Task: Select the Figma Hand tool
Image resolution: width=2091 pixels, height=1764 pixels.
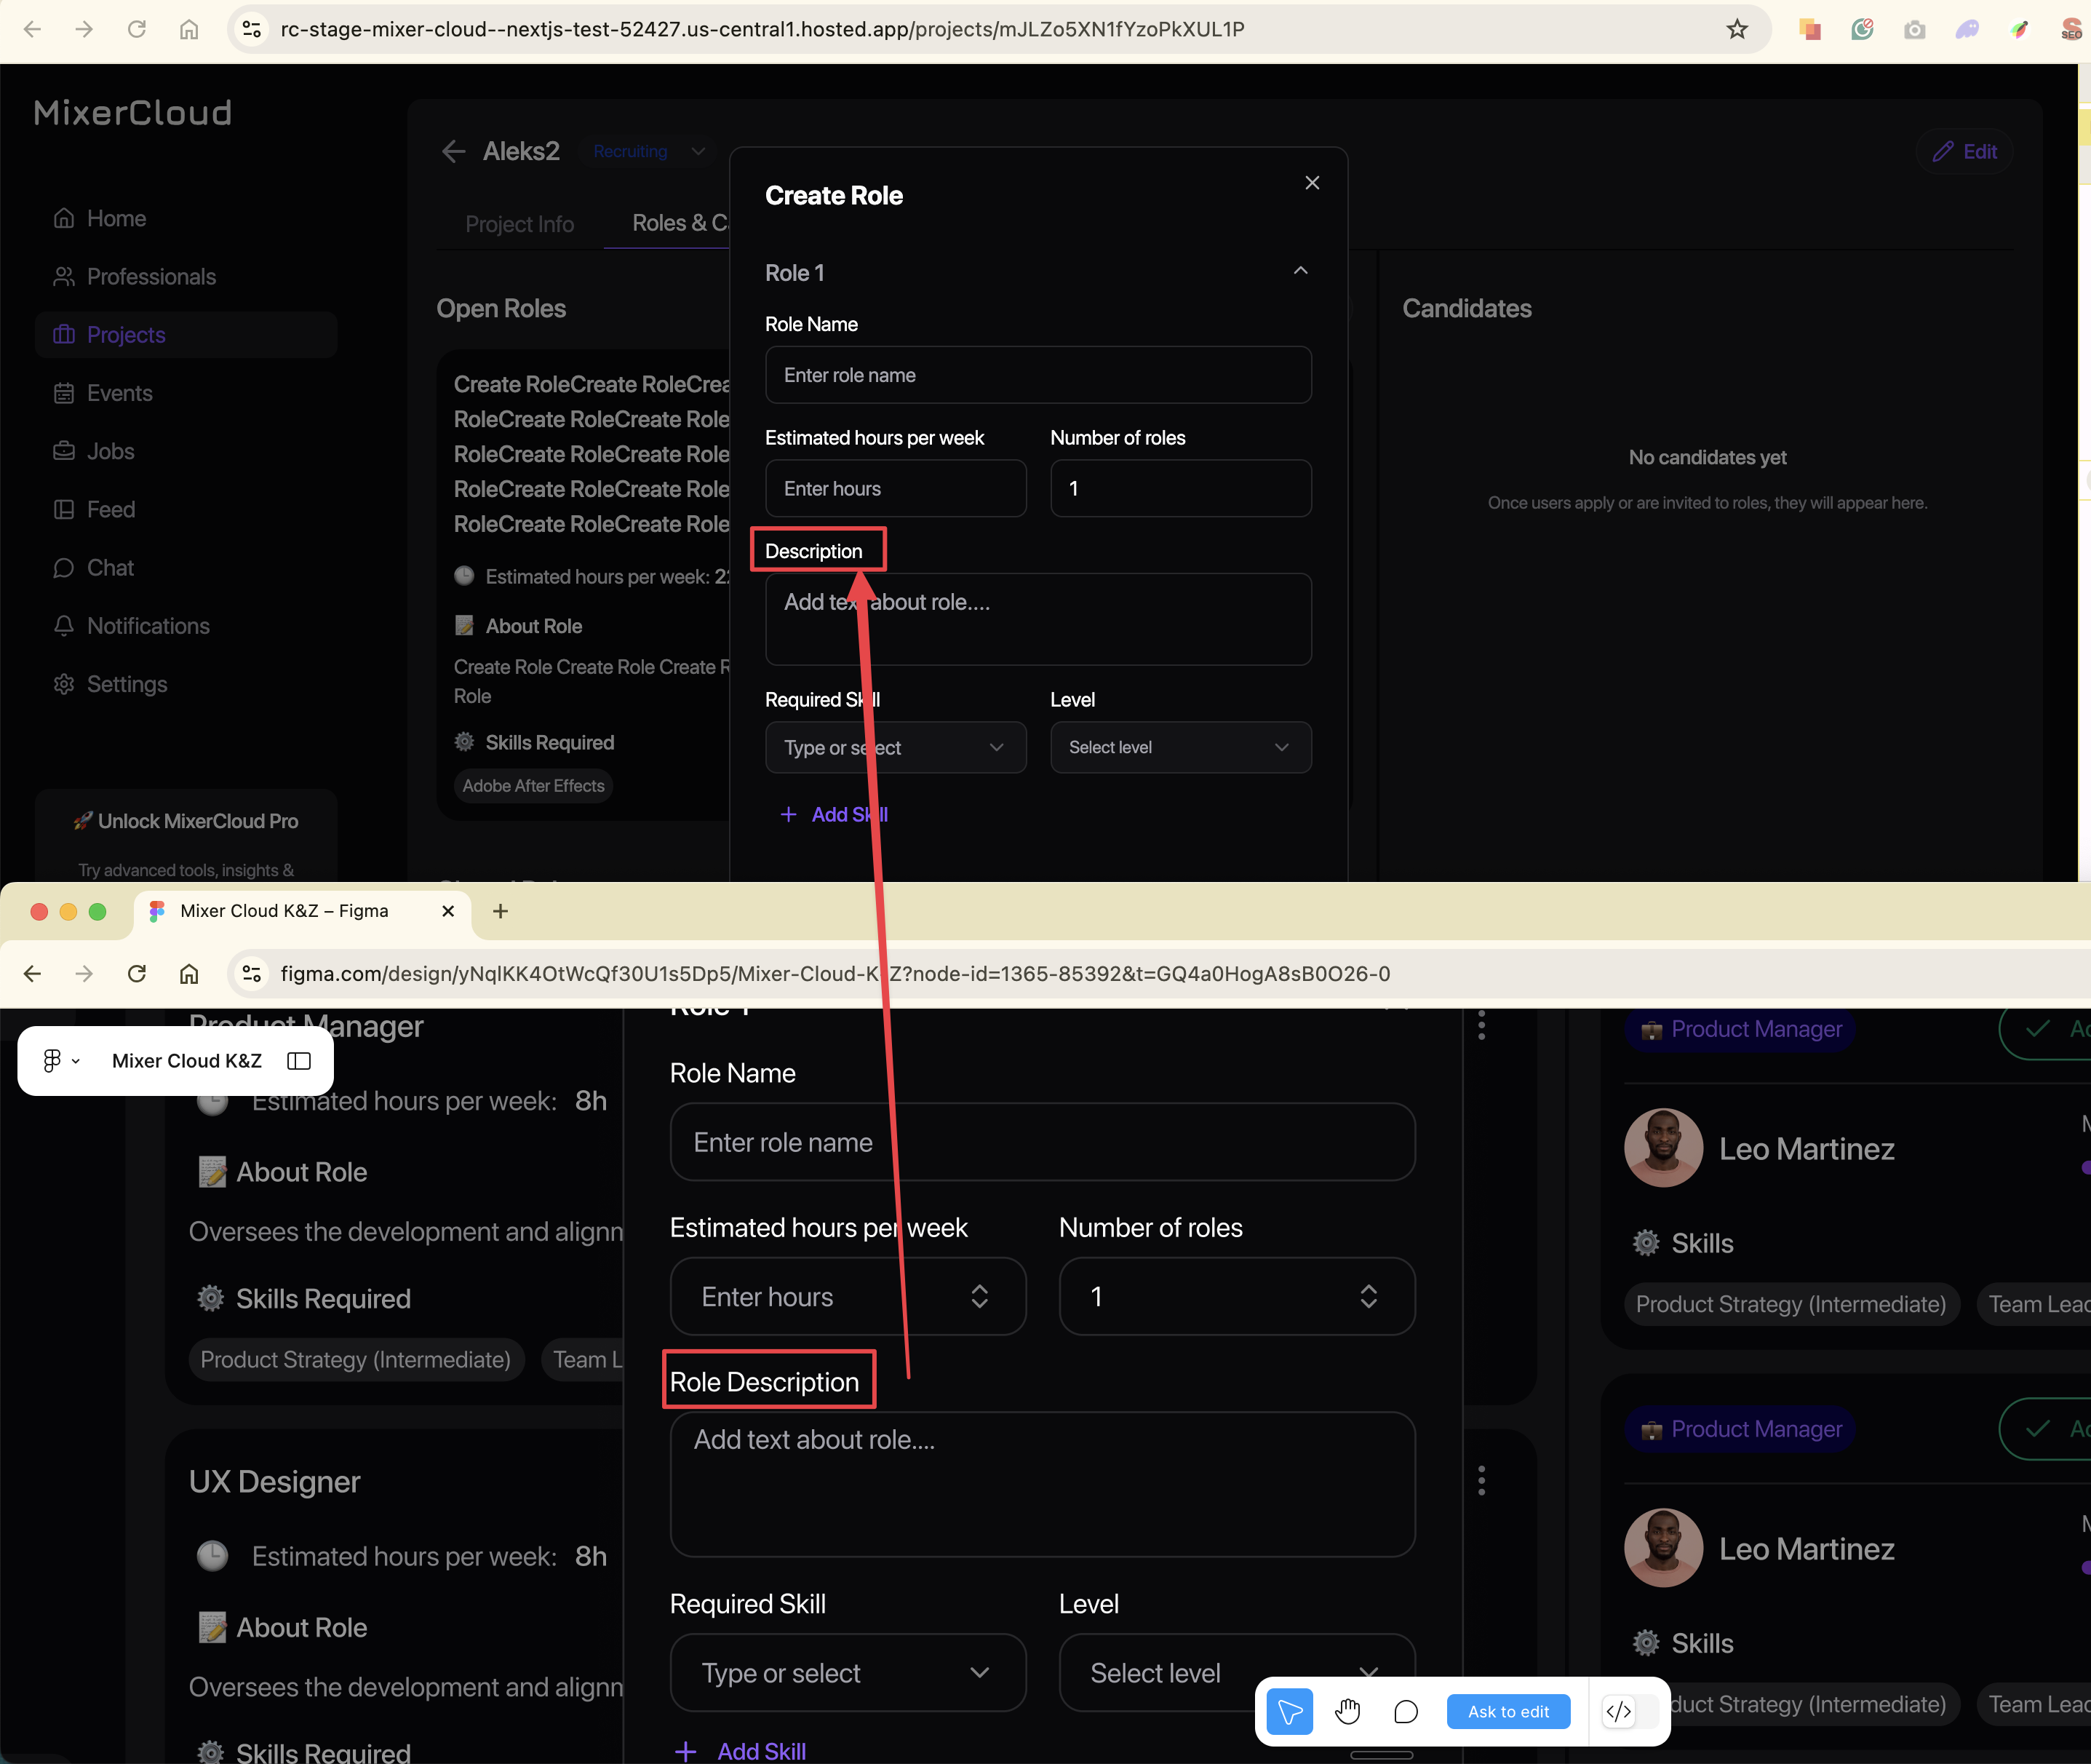Action: coord(1347,1711)
